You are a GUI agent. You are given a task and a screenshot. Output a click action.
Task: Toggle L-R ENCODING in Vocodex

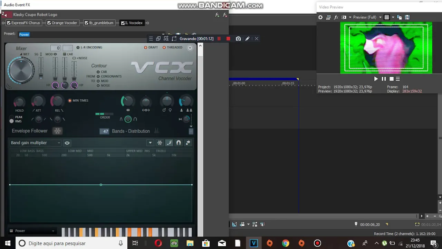point(89,47)
